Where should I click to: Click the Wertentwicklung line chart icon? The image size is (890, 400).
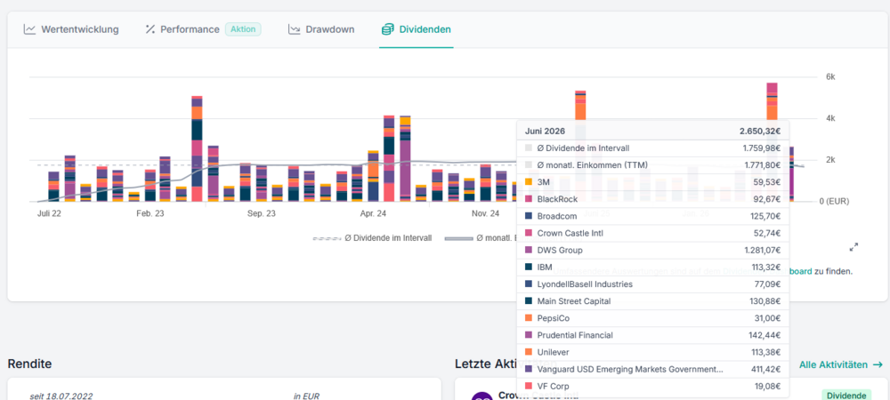click(x=29, y=29)
